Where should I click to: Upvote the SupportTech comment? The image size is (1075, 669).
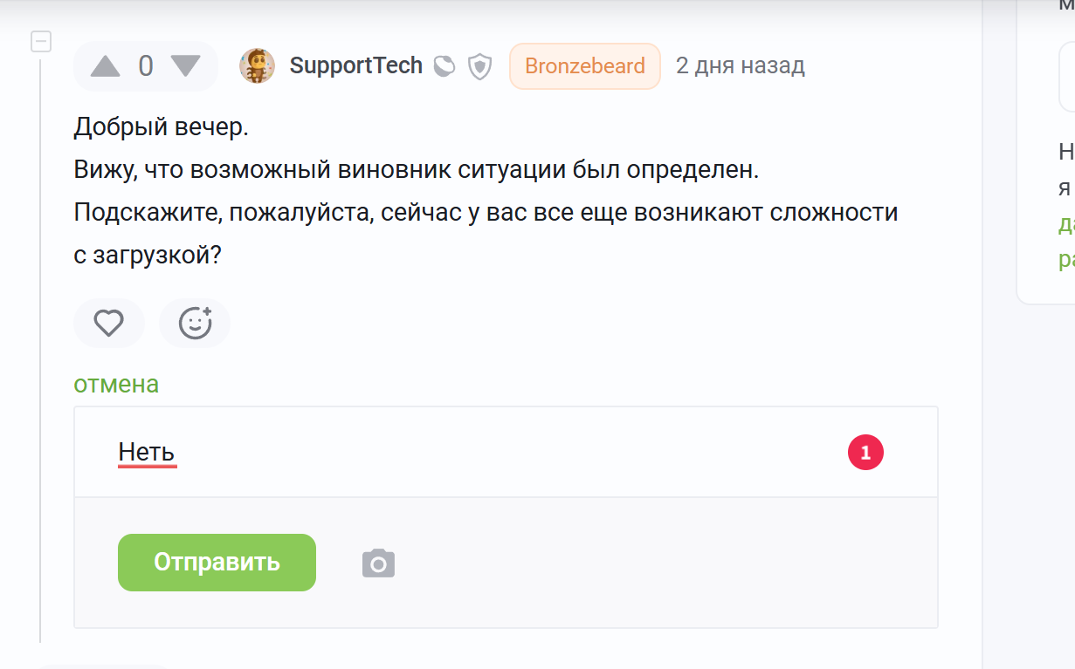point(105,66)
